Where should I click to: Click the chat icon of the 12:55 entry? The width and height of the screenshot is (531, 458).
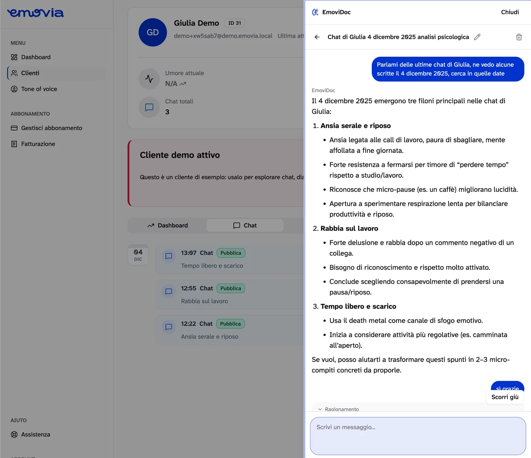[169, 291]
